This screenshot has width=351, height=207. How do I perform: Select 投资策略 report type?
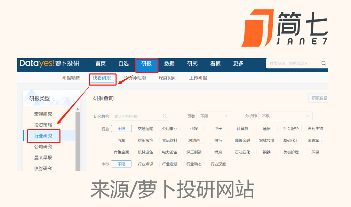pos(43,125)
